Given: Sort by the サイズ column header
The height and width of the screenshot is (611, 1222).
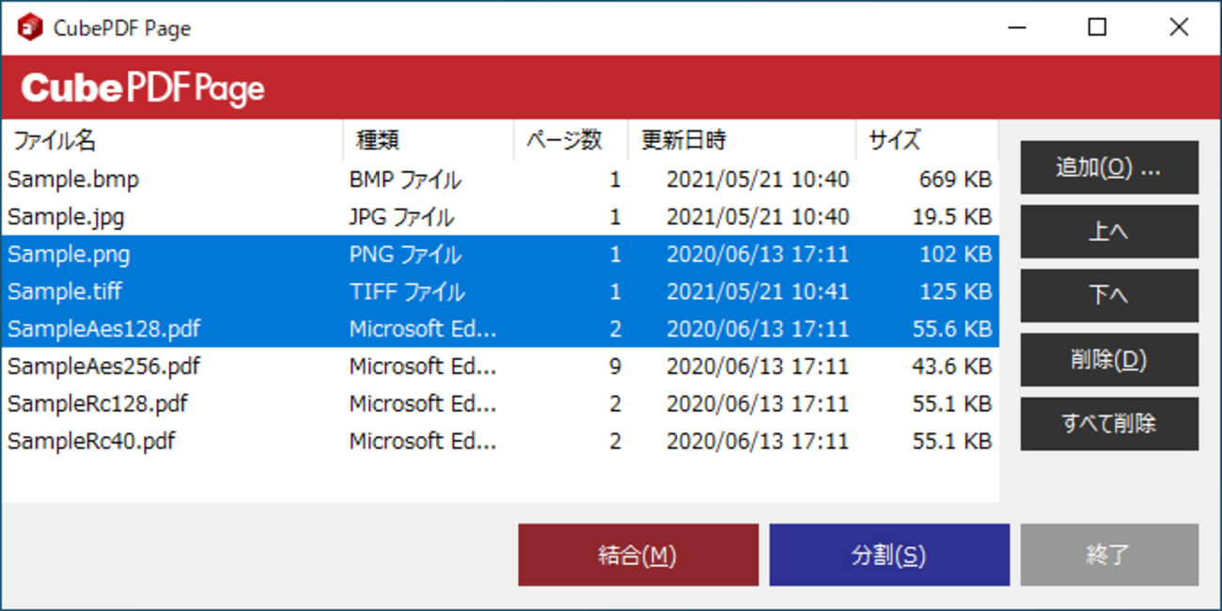Looking at the screenshot, I should (x=927, y=140).
